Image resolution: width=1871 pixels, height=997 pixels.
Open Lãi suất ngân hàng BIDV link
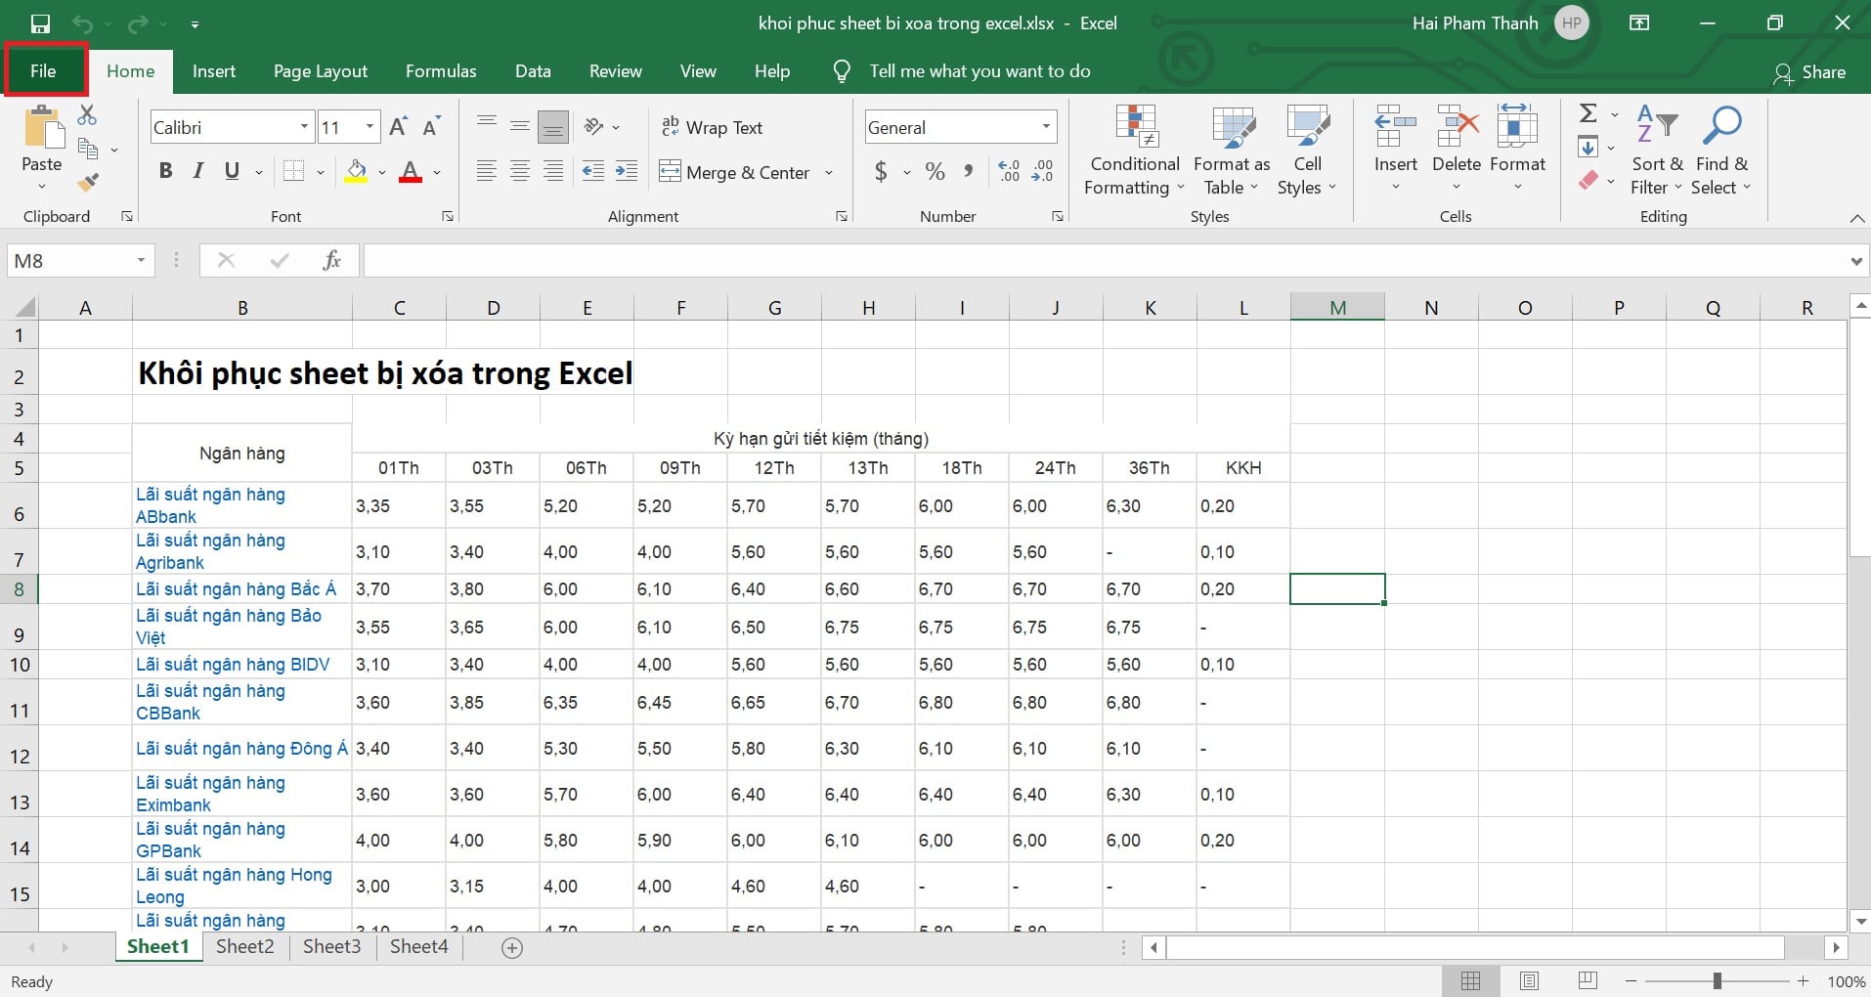pyautogui.click(x=233, y=665)
